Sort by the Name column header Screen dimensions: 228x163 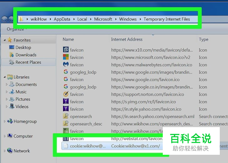(68, 40)
